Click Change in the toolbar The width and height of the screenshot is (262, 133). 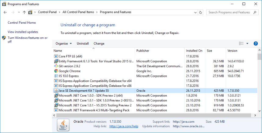coord(99,44)
